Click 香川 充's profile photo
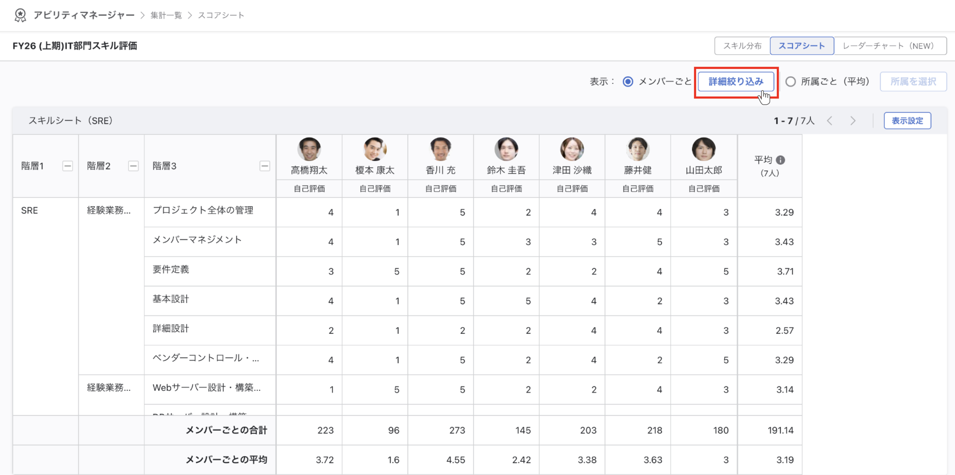The image size is (955, 475). (440, 149)
